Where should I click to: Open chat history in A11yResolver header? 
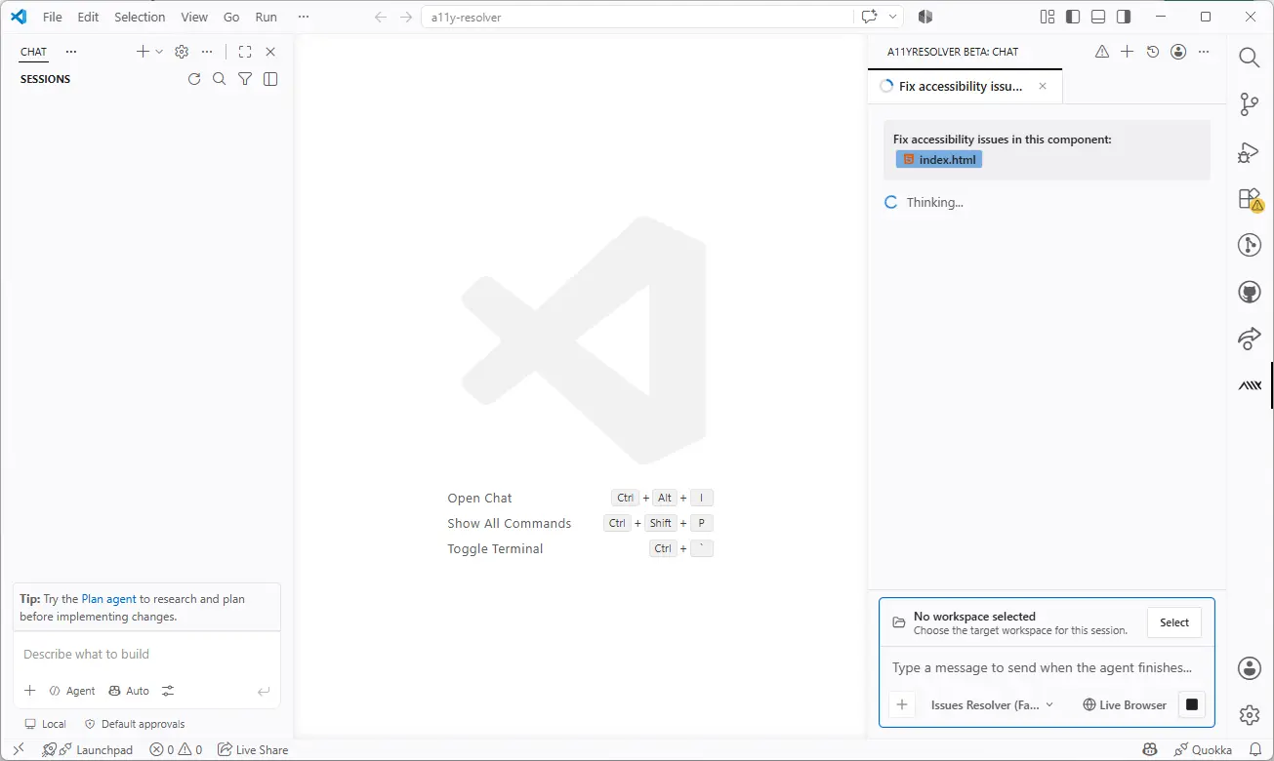(1153, 52)
